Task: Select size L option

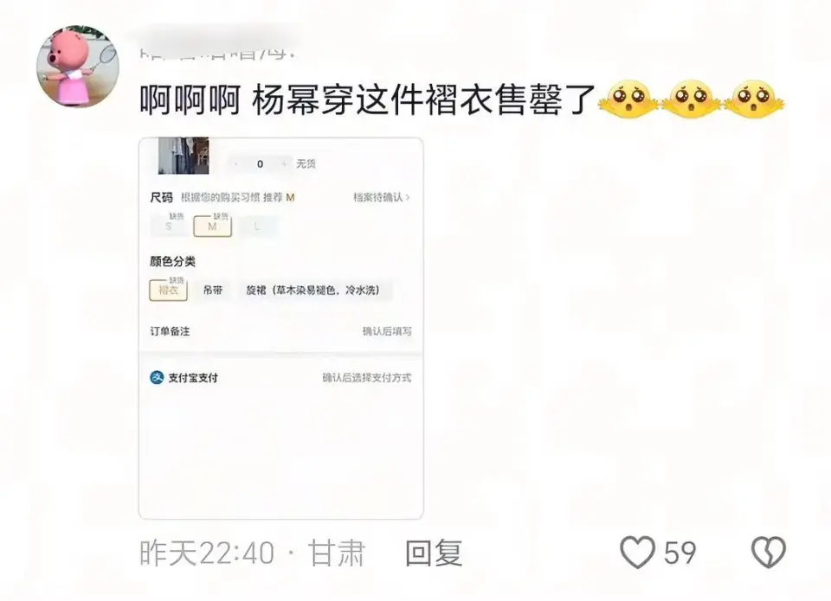Action: pyautogui.click(x=257, y=226)
